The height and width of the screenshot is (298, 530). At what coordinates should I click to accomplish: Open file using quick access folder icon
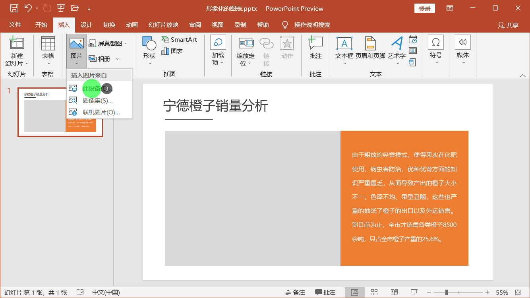[74, 8]
